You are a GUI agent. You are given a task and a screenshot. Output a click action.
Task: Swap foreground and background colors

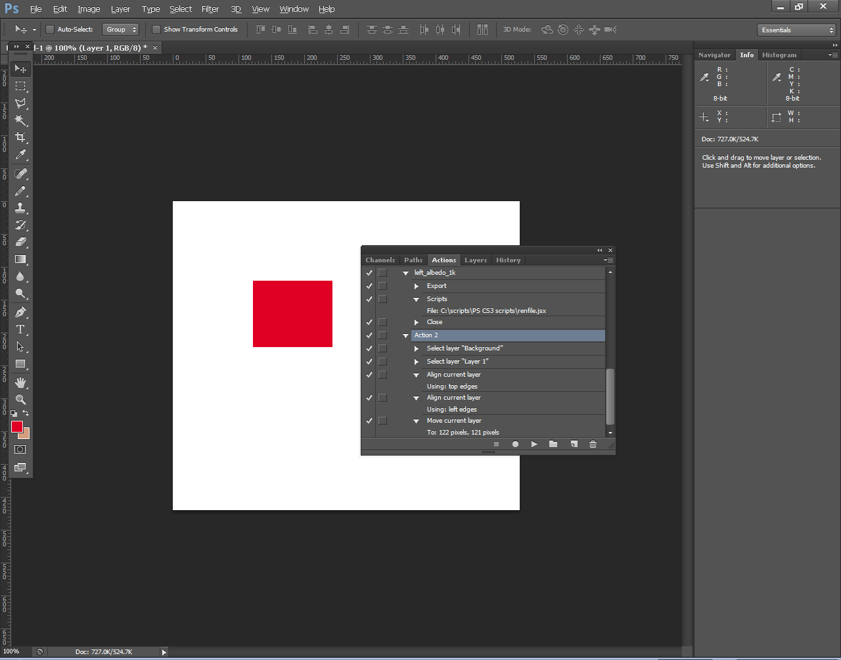coord(26,413)
